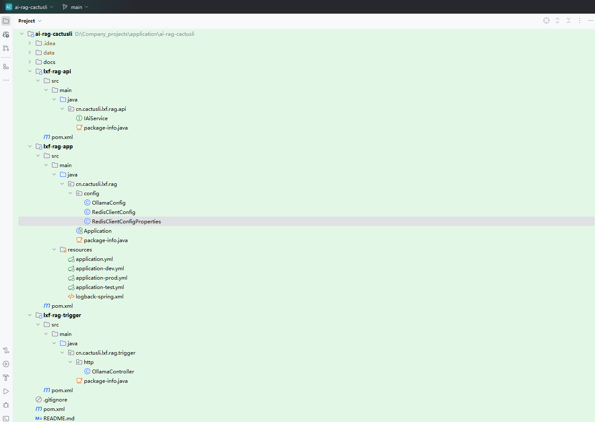The height and width of the screenshot is (422, 595).
Task: Open the Run tool window play icon
Action: coord(6,391)
